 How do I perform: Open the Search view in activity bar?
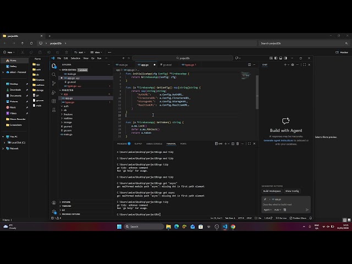coord(54,75)
